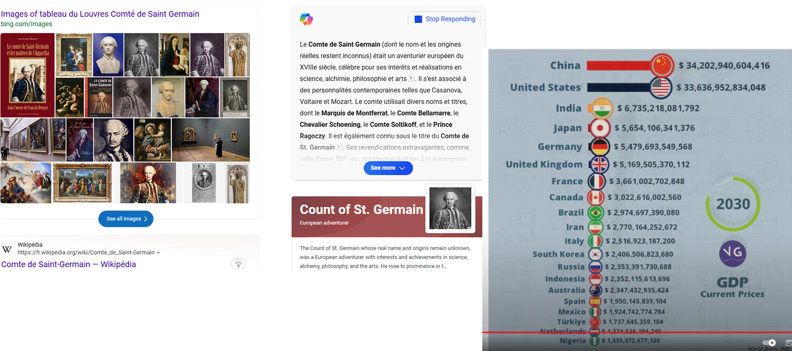
Task: Open the 'Le Comte de Saint-Germain' small book thumbnail
Action: coord(98,97)
